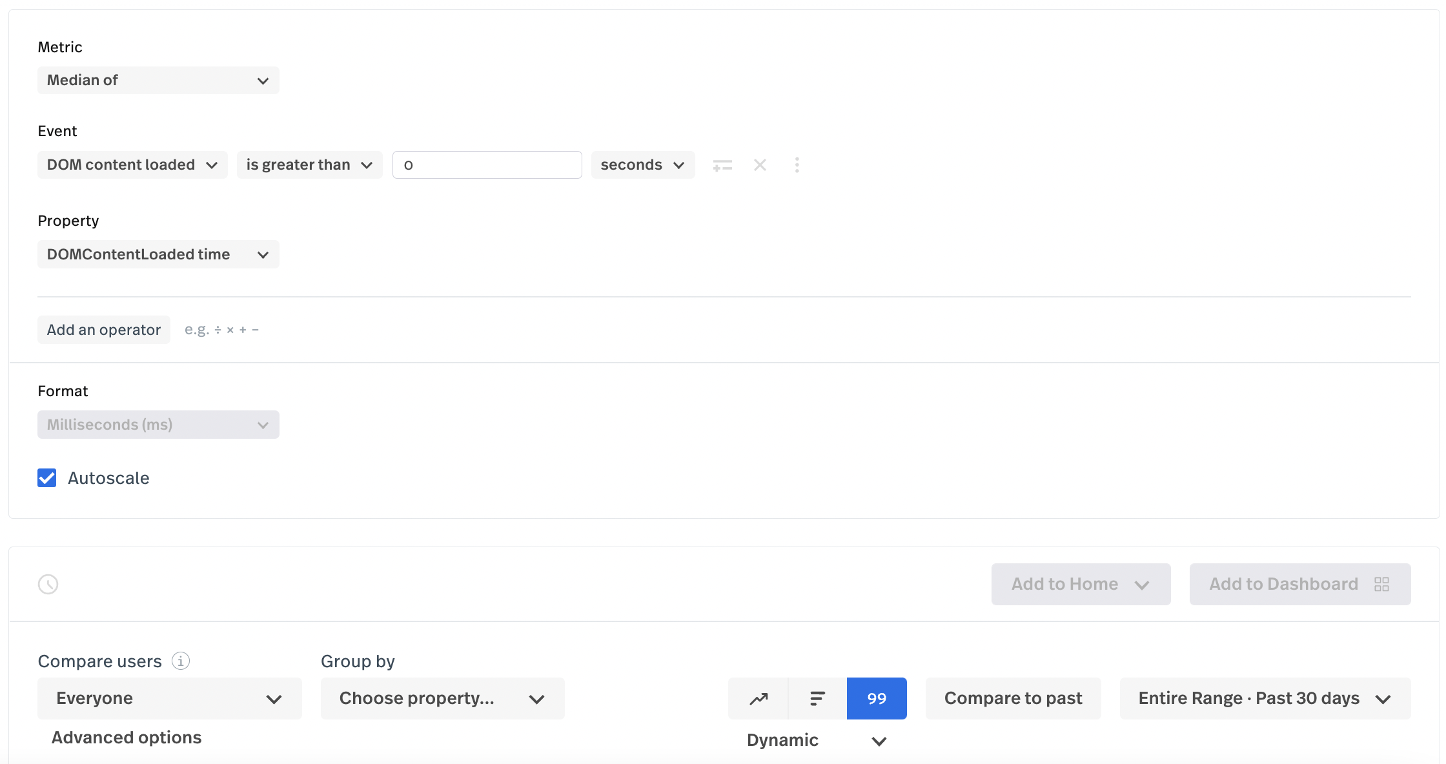Click the Add to Dashboard button
1446x764 pixels.
(x=1299, y=584)
